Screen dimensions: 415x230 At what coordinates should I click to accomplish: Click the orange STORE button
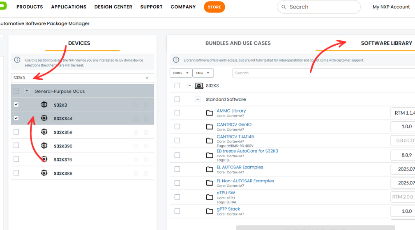pos(214,7)
